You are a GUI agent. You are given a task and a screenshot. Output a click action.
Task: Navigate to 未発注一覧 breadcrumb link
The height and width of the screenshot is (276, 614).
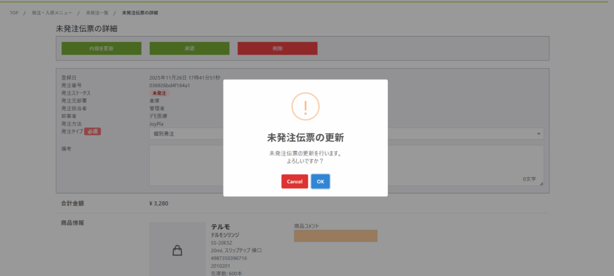pyautogui.click(x=96, y=13)
